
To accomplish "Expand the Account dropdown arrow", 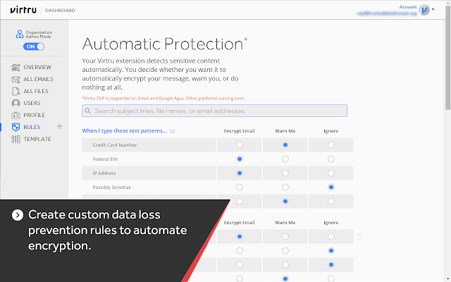I will pyautogui.click(x=443, y=10).
